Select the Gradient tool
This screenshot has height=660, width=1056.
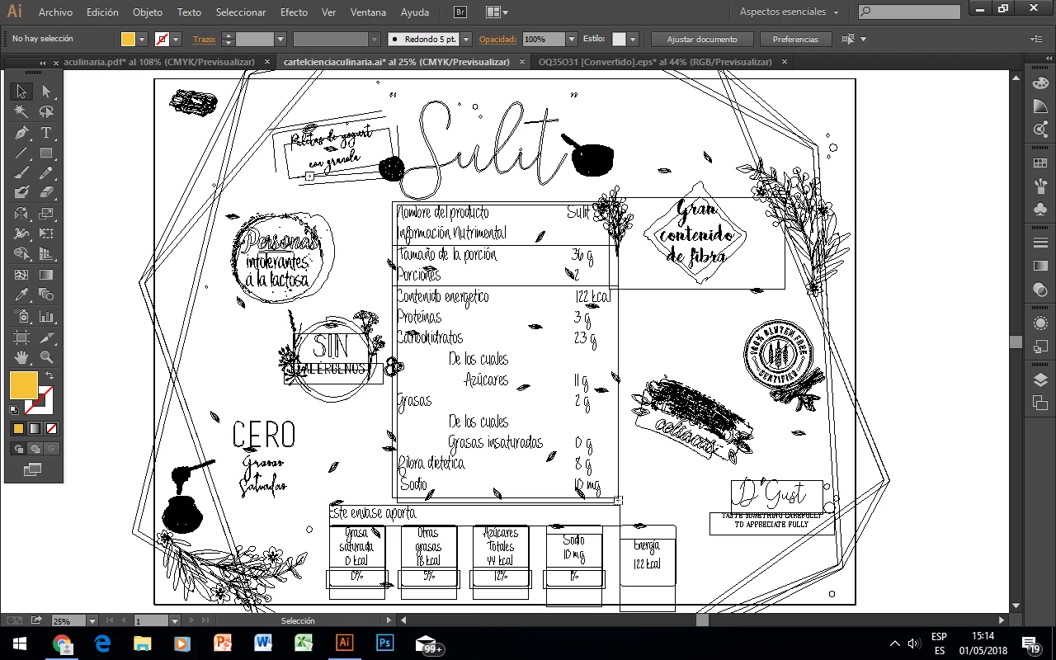coord(46,276)
